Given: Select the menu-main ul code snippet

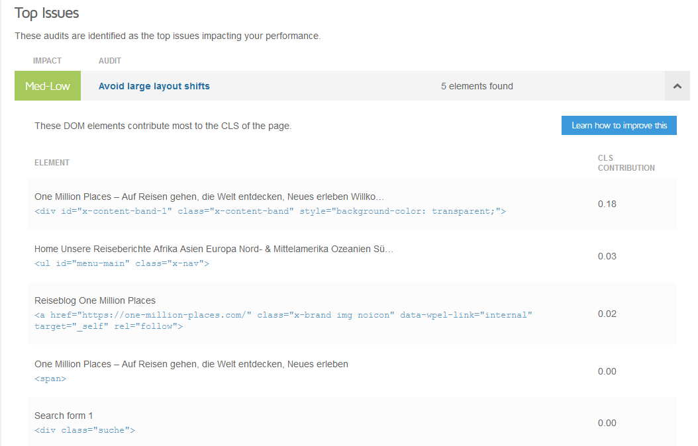Looking at the screenshot, I should tap(122, 263).
